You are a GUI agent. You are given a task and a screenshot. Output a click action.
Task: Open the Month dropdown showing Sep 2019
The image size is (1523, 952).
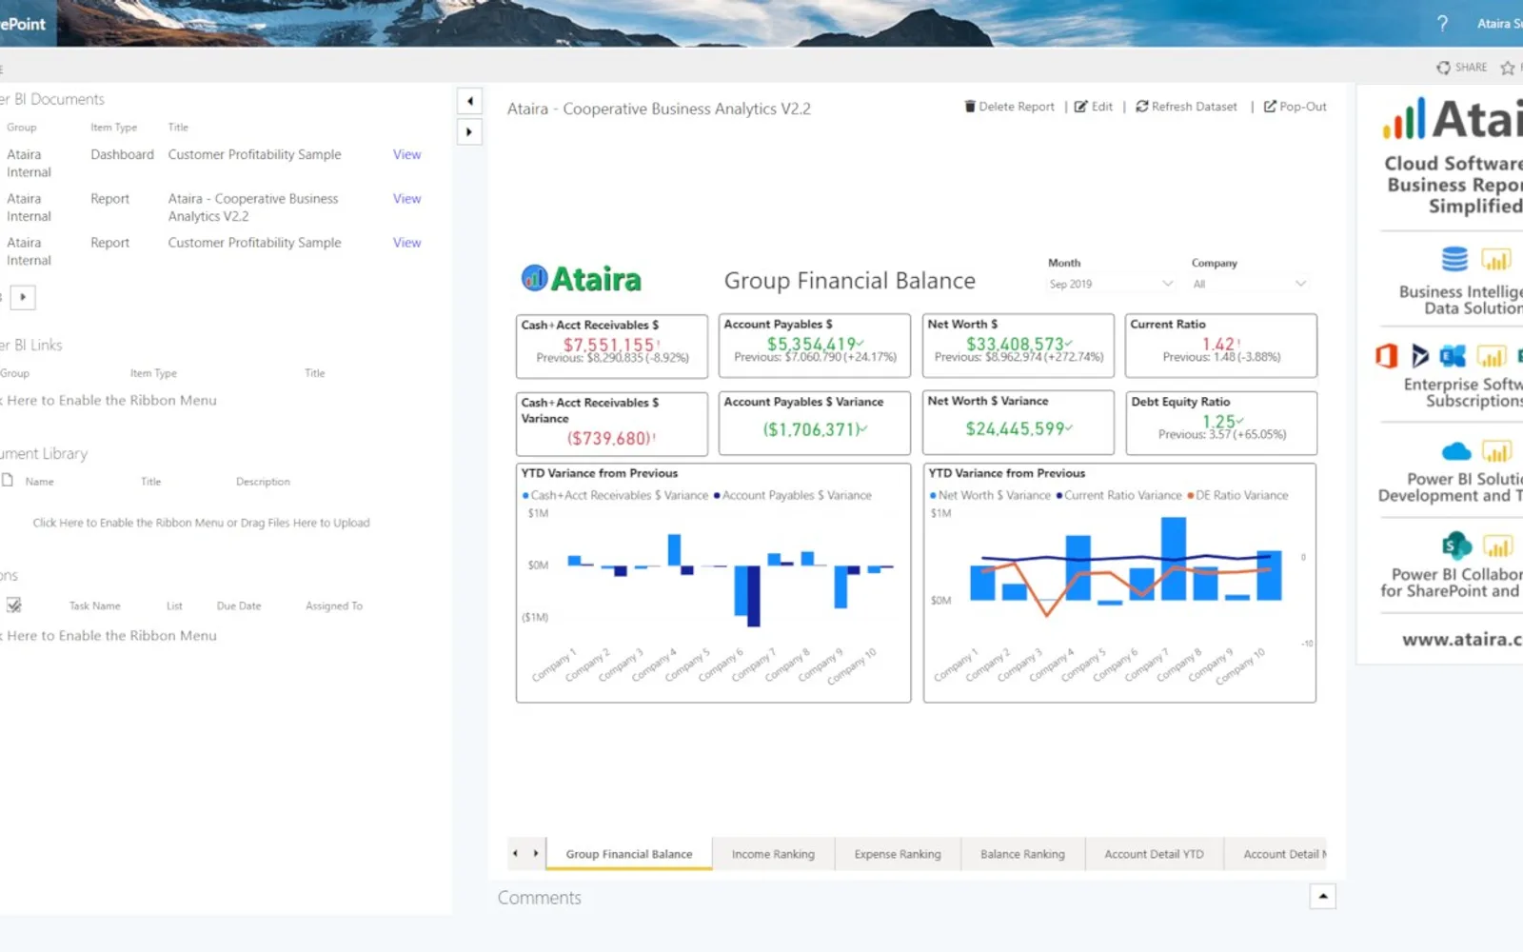(x=1111, y=284)
